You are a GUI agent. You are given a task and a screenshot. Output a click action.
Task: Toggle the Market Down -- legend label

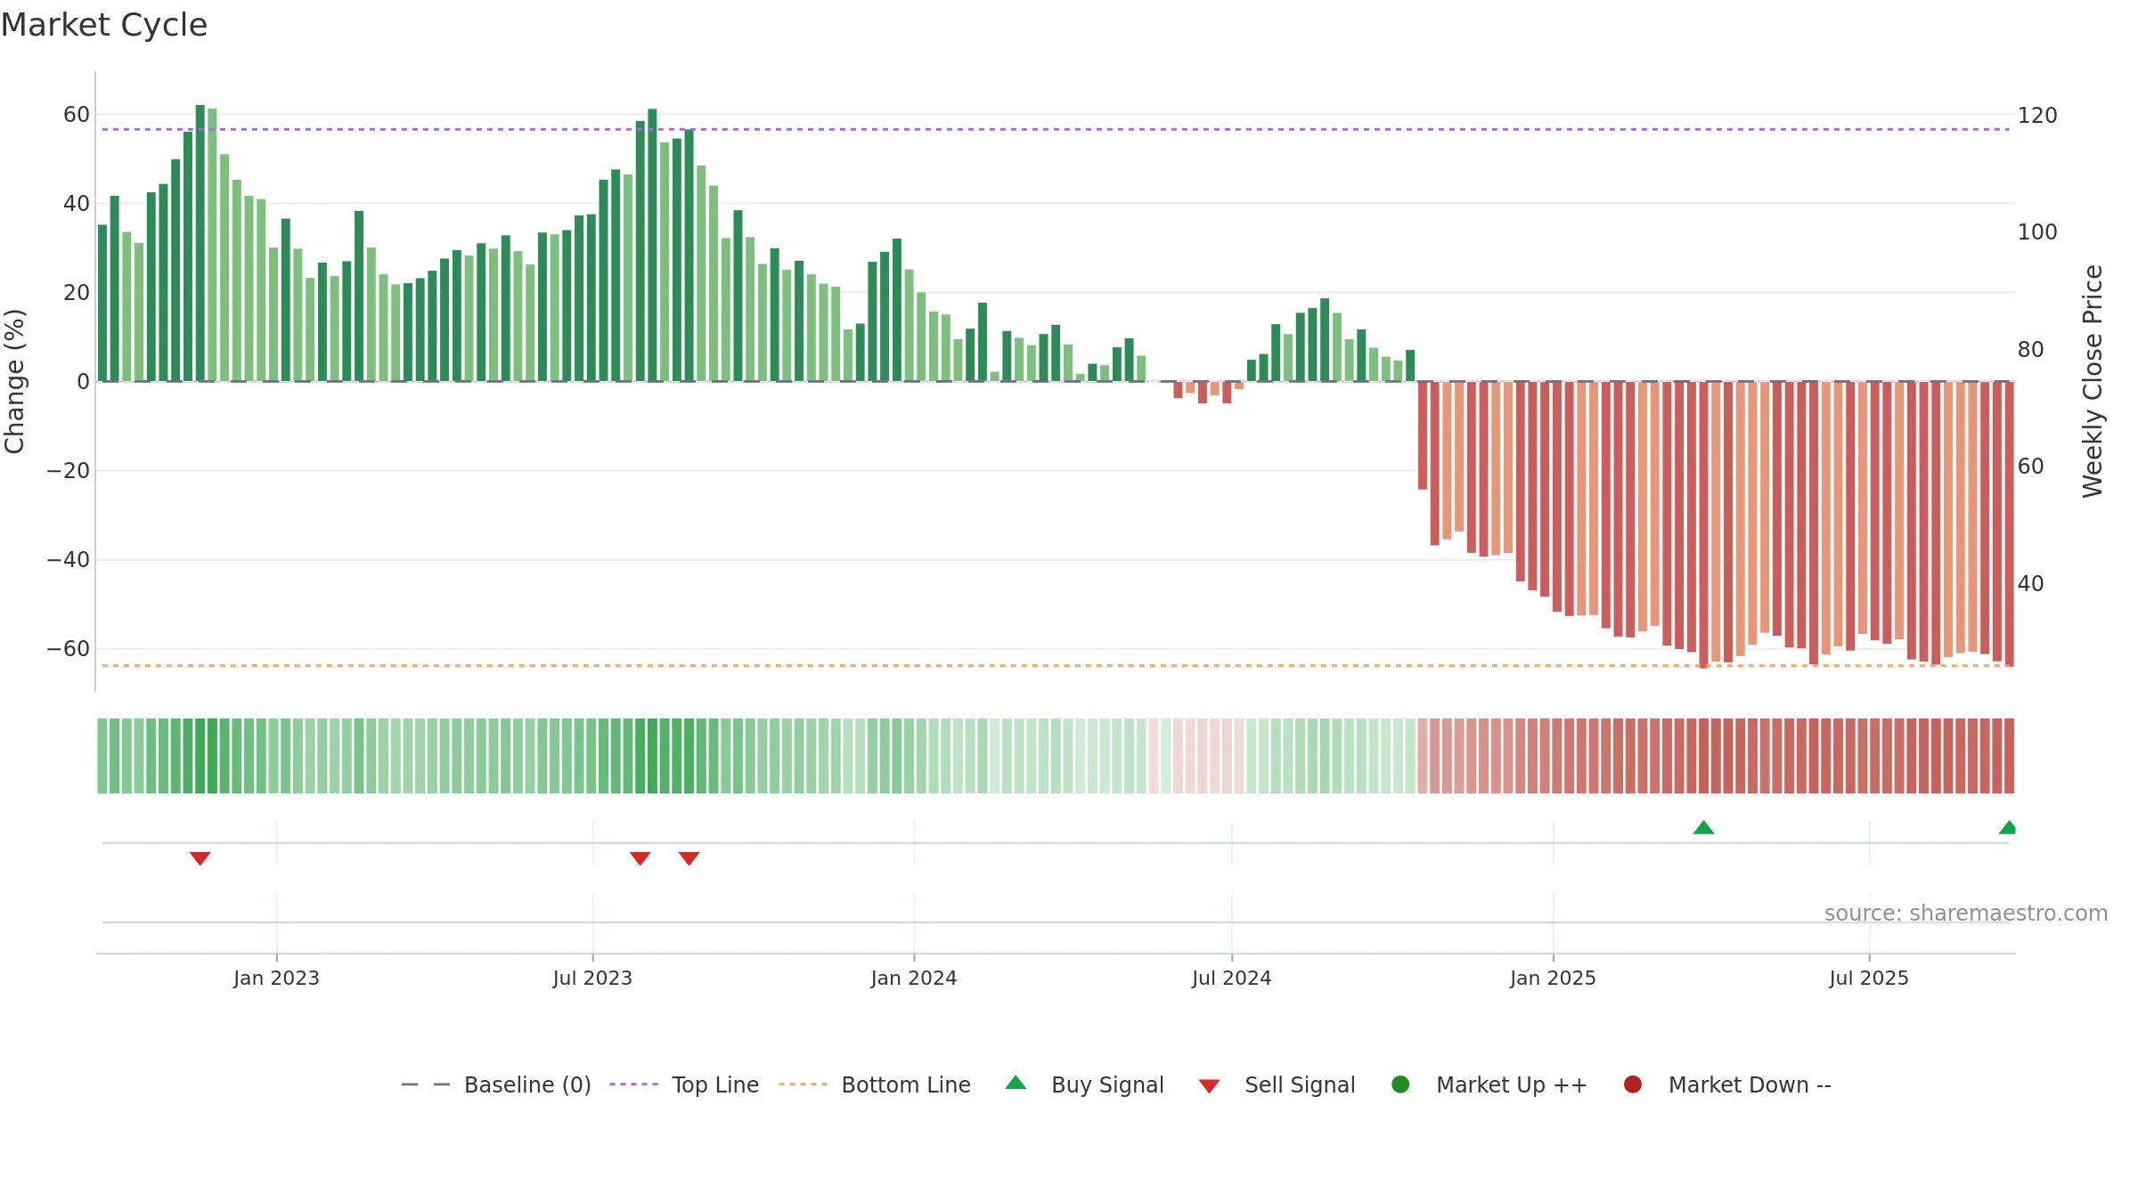[x=1750, y=1084]
